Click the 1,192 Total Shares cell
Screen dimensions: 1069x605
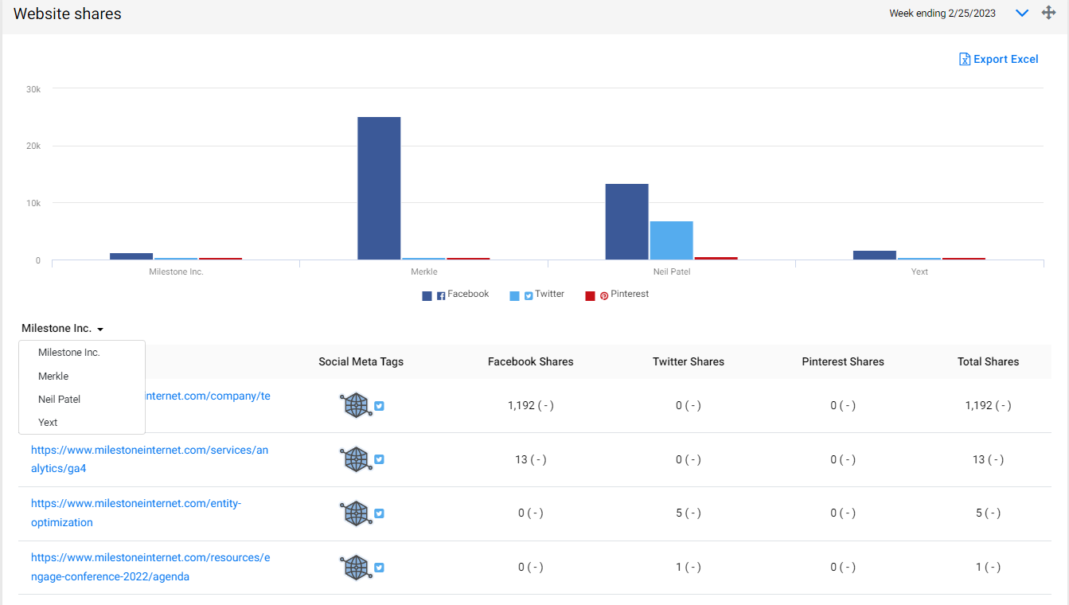[989, 405]
